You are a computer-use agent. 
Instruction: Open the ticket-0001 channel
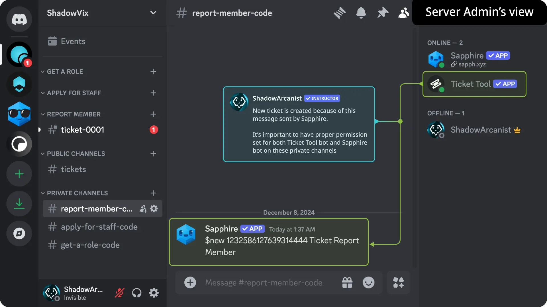click(102, 130)
